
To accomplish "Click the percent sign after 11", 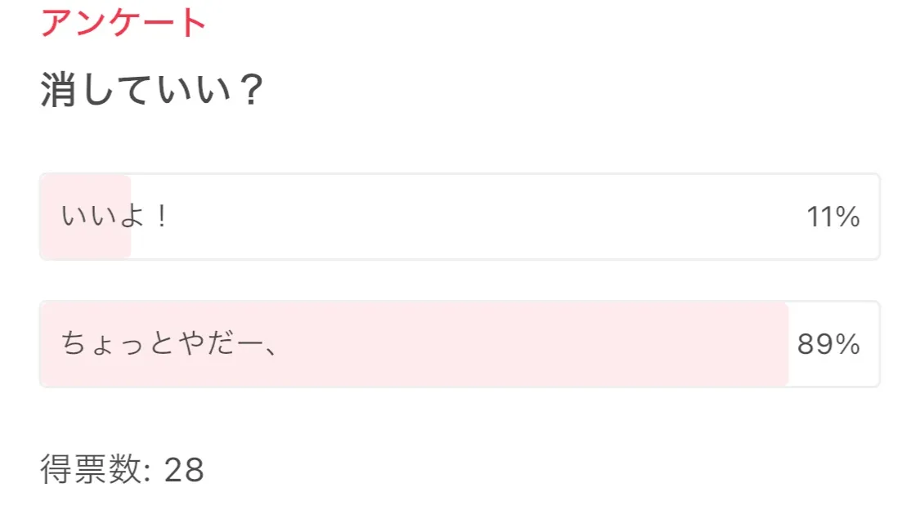I will (x=848, y=217).
